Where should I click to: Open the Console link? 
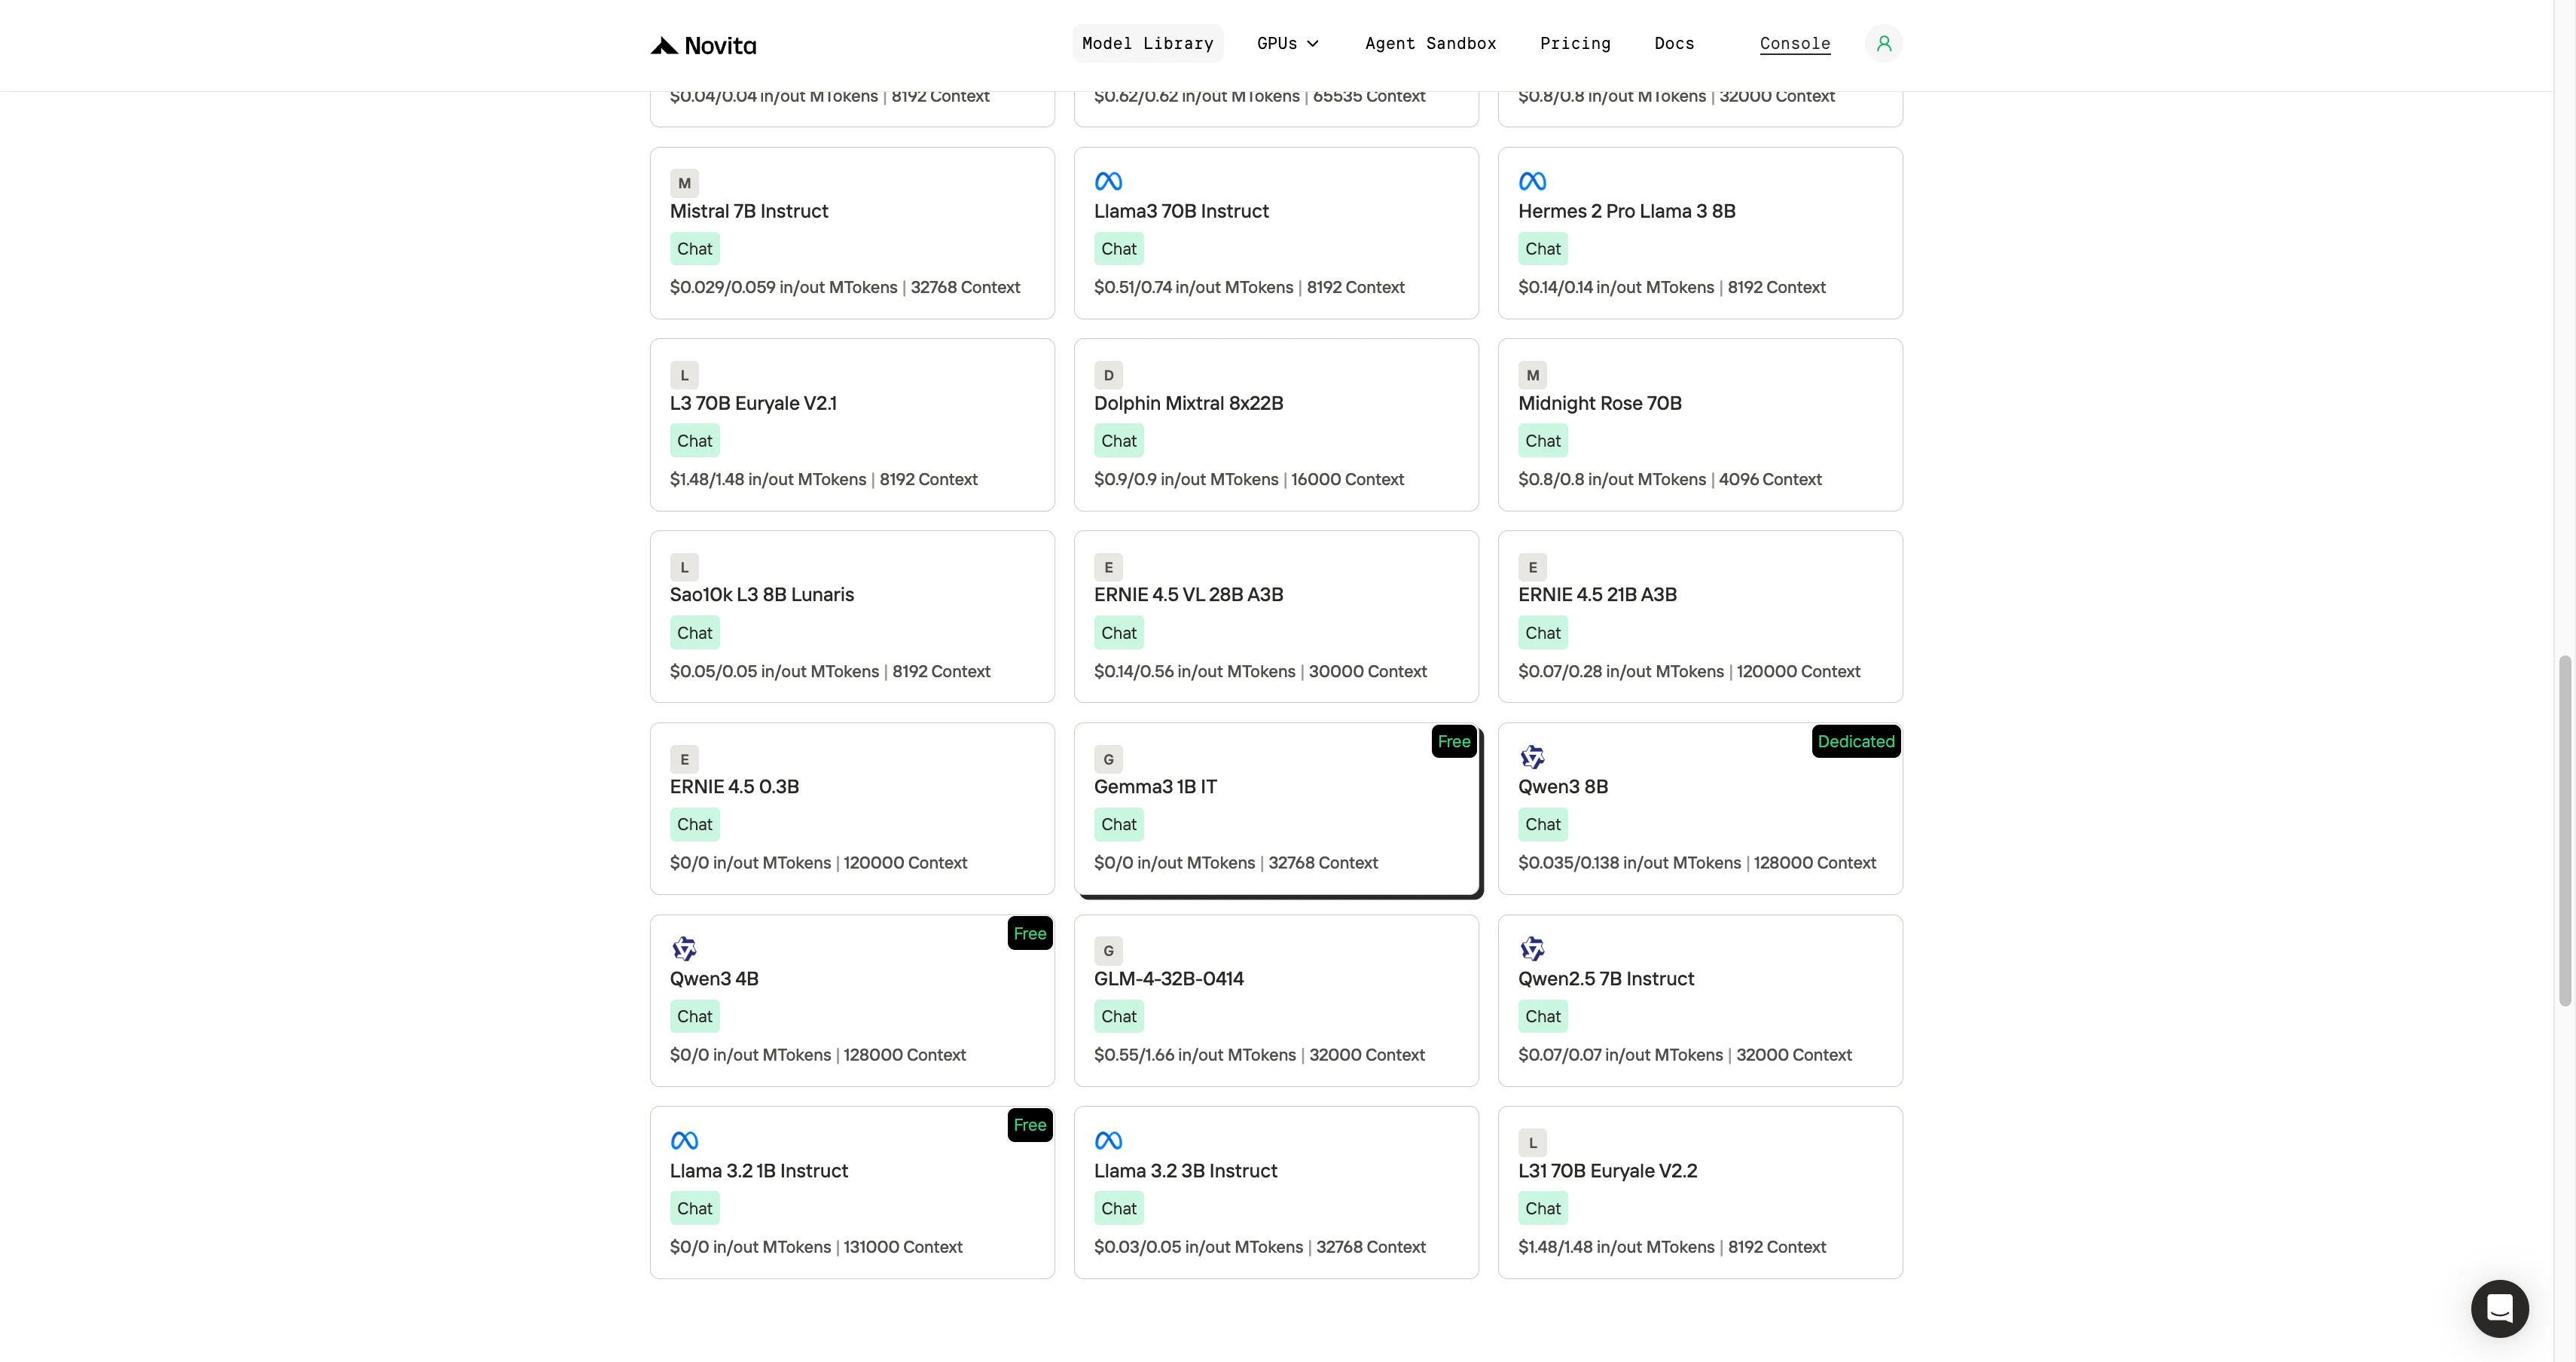coord(1795,43)
